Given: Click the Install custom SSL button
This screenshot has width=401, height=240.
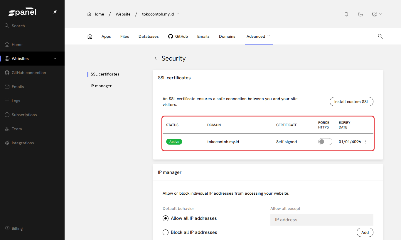Looking at the screenshot, I should (351, 102).
